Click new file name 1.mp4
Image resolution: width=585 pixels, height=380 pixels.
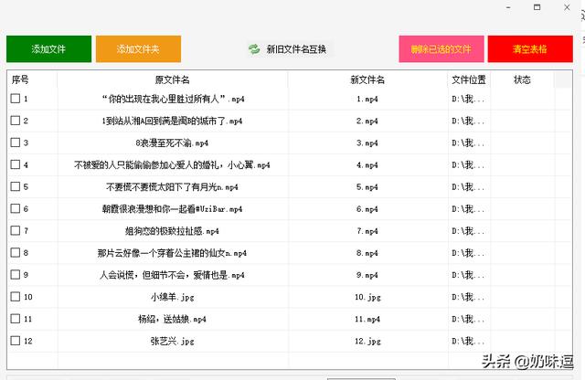(367, 99)
